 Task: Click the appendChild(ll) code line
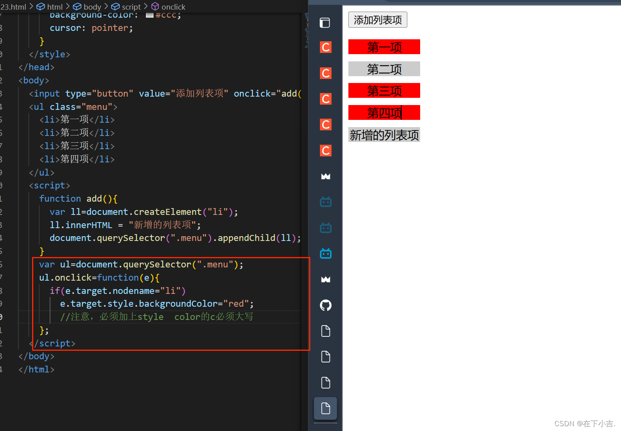175,238
